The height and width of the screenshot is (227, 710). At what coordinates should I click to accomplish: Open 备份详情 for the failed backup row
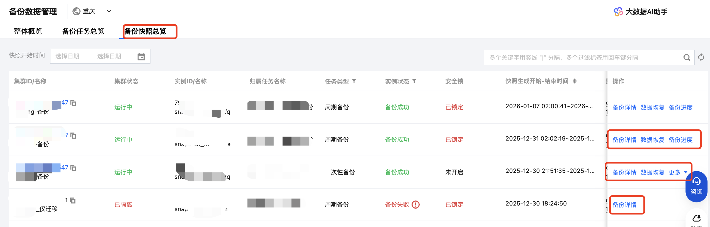click(624, 205)
